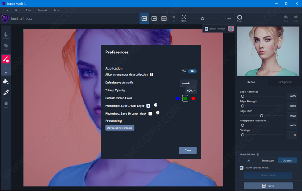The height and width of the screenshot is (191, 302).
Task: Open the Mask Mode help icon
Action: [258, 154]
